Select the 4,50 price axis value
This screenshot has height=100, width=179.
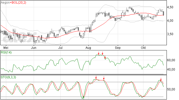coord(170,7)
